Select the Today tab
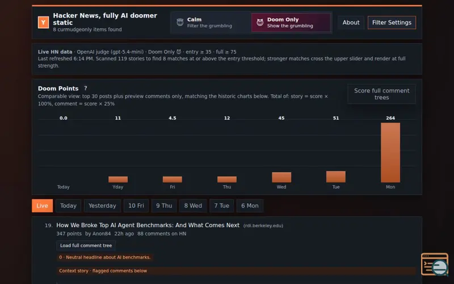This screenshot has width=454, height=284. coord(68,206)
